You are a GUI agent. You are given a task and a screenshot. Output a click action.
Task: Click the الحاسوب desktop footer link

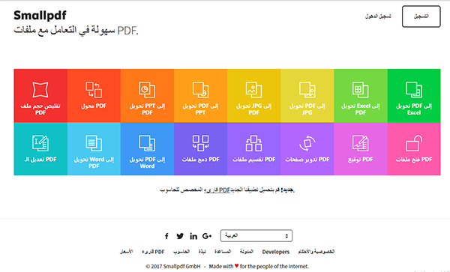(x=181, y=252)
